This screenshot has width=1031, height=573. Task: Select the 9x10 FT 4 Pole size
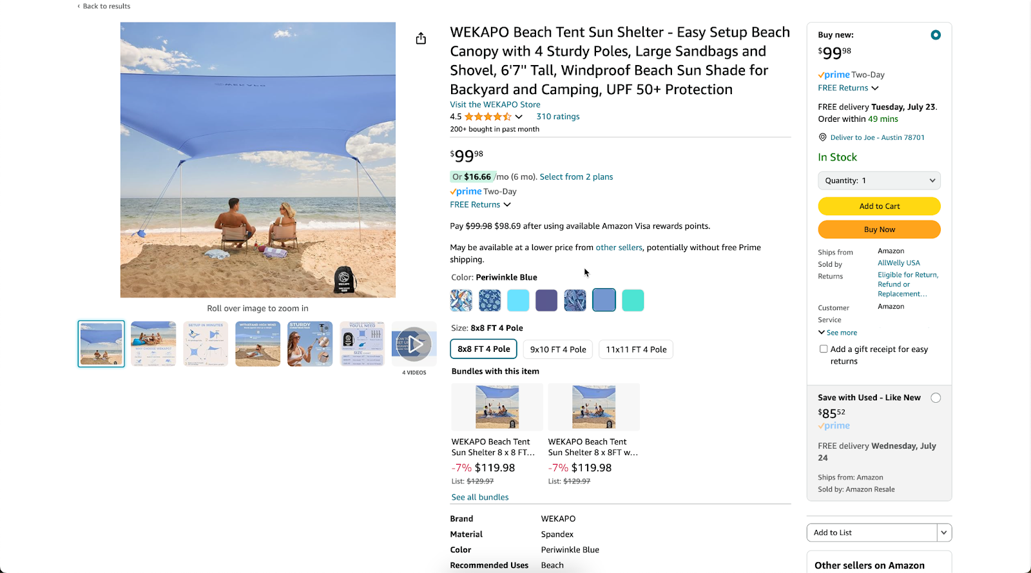tap(557, 349)
